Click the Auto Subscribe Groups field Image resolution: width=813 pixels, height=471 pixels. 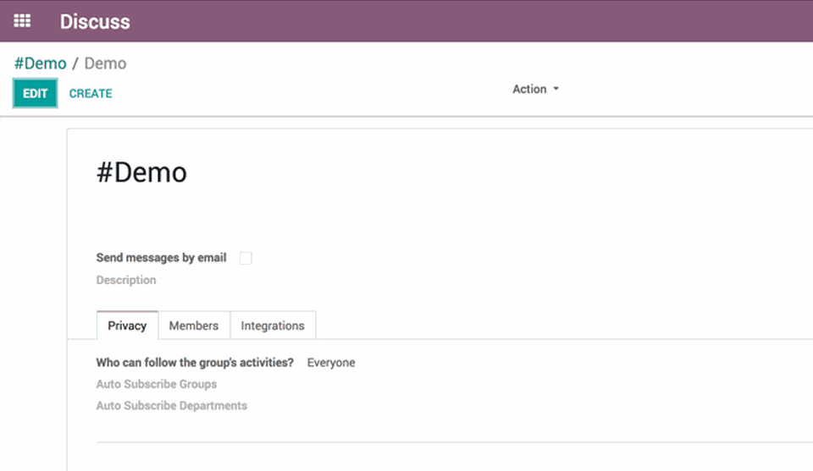pyautogui.click(x=157, y=384)
